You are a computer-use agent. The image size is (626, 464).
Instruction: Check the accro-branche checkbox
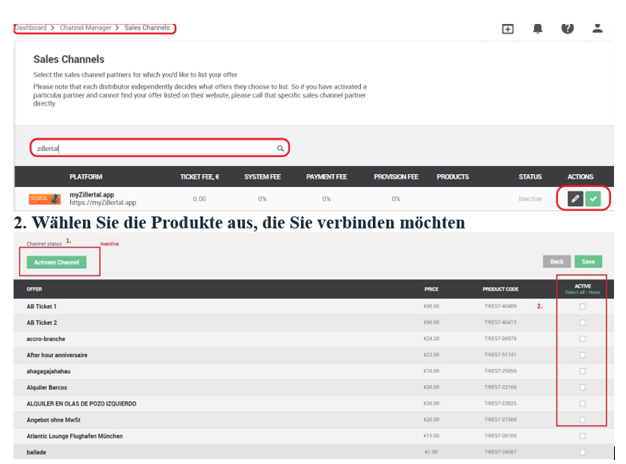583,339
